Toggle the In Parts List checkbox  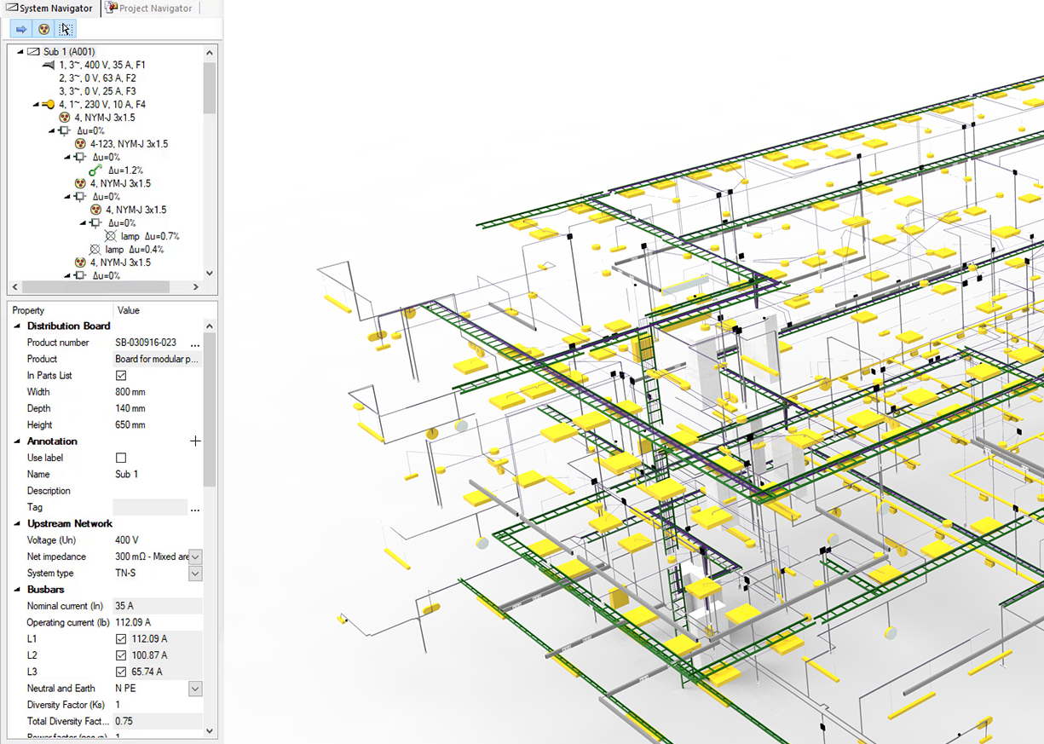121,376
